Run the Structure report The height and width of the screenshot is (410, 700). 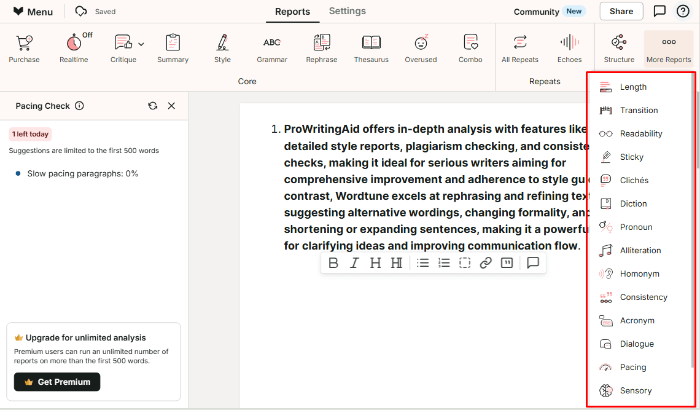[619, 49]
